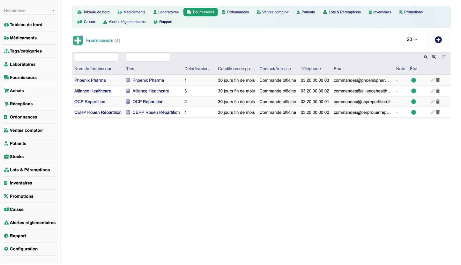461x265 pixels.
Task: Switch to the Rapport tab
Action: point(163,22)
